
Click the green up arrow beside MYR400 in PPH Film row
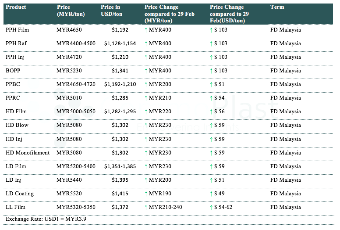146,30
